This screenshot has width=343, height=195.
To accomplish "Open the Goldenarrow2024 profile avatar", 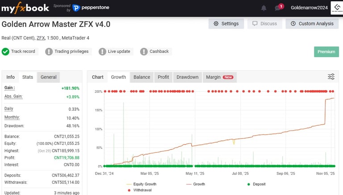I will tap(337, 8).
